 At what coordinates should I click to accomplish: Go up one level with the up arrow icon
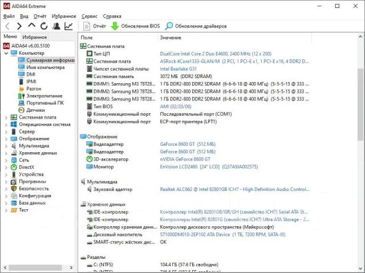coord(32,25)
